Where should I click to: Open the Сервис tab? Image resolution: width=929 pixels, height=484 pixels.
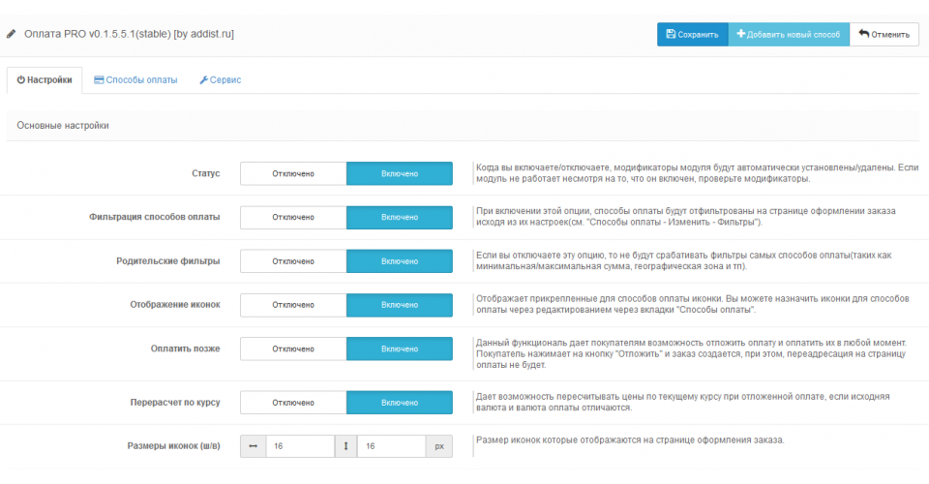(x=221, y=80)
